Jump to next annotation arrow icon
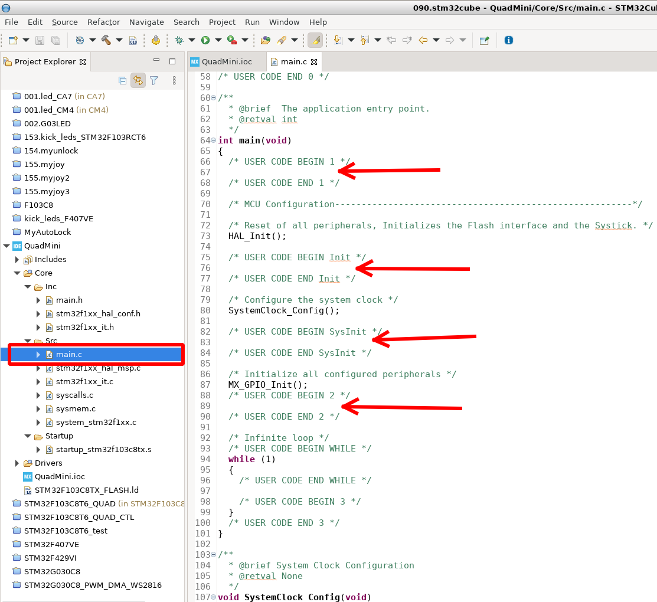This screenshot has width=657, height=602. tap(338, 40)
